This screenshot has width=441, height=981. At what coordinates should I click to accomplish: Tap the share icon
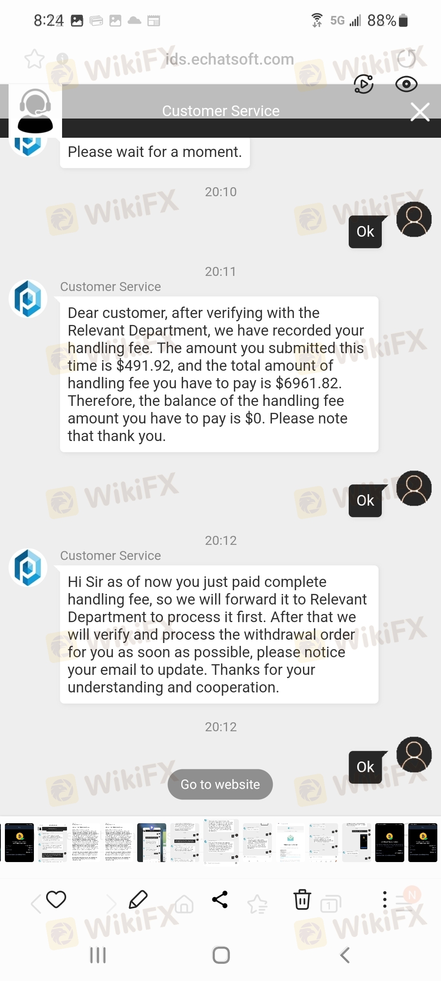point(220,899)
